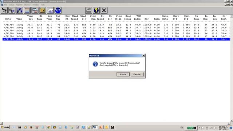The height and width of the screenshot is (131, 233).
Task: Click the Hi Speed value 30.6
Action: (x=101, y=28)
